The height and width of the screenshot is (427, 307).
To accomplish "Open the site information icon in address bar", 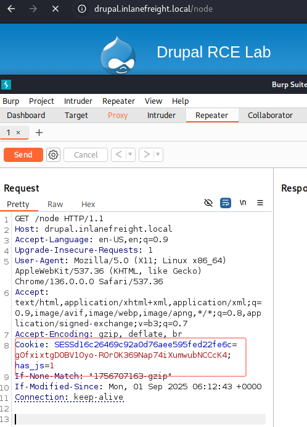I will [x=82, y=9].
